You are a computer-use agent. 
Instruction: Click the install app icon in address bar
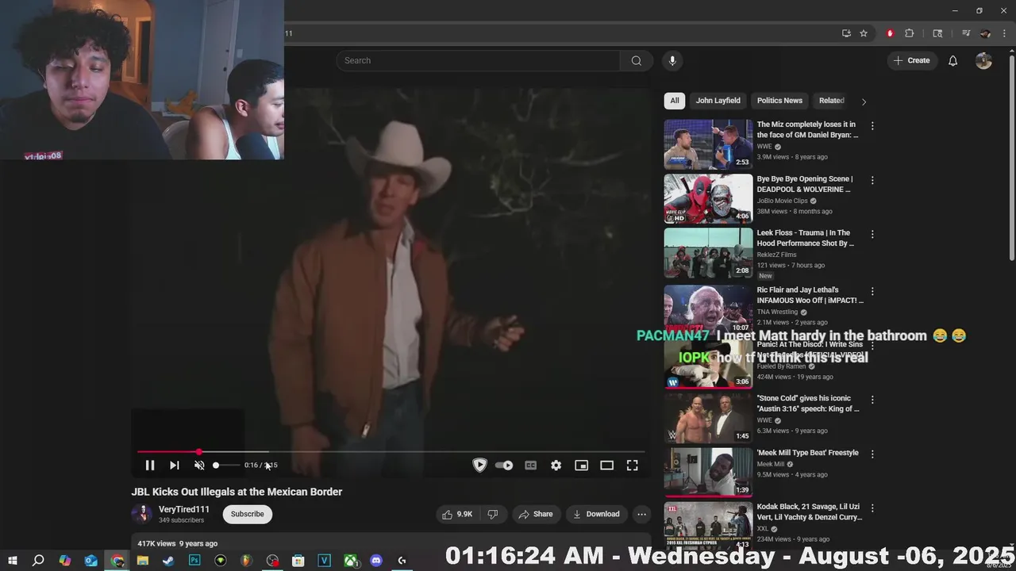pyautogui.click(x=846, y=33)
